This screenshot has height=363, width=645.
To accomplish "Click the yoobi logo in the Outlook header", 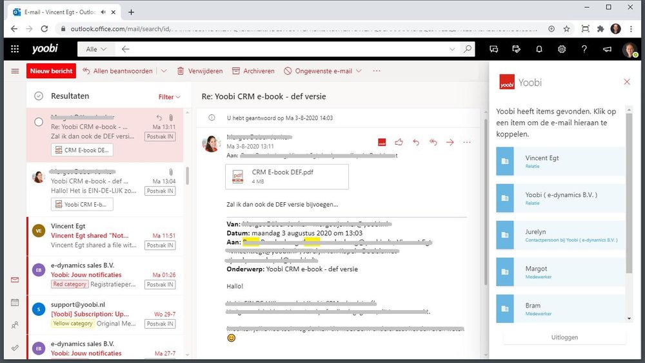I will pyautogui.click(x=45, y=48).
